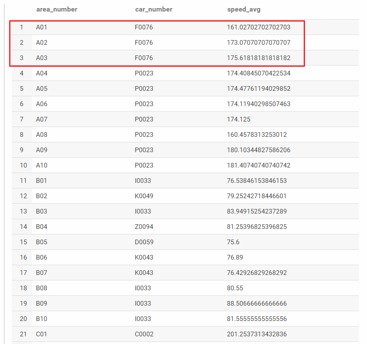The image size is (367, 344).
Task: Select area cell A01
Action: click(x=41, y=27)
